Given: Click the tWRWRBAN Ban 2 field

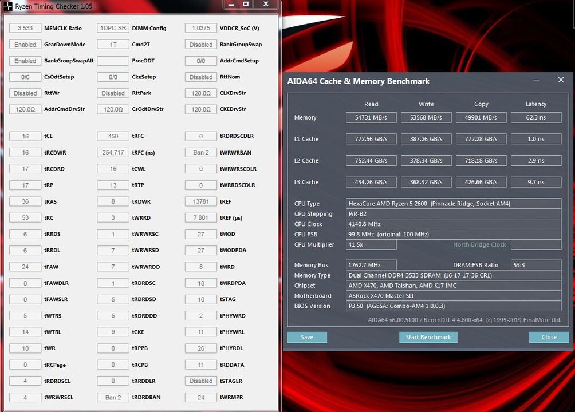Looking at the screenshot, I should click(x=201, y=152).
